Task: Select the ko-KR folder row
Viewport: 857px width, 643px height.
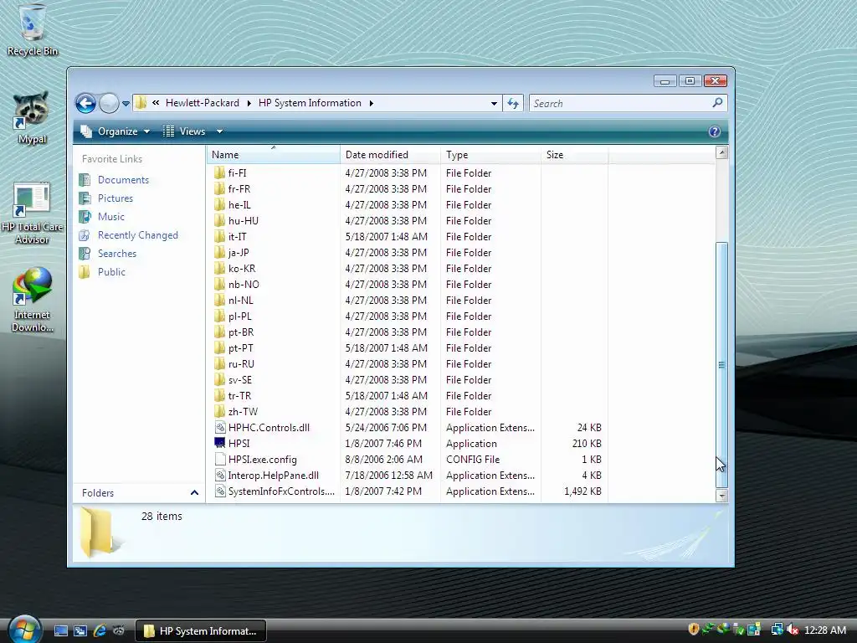Action: point(242,269)
